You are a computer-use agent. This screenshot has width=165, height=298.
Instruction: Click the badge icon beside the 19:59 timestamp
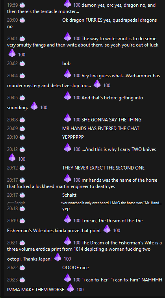22,5
